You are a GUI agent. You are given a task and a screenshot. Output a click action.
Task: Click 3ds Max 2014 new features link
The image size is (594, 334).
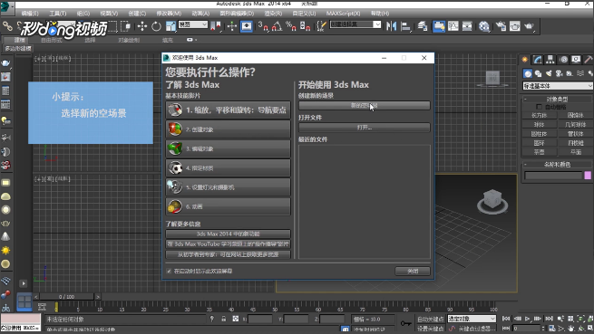228,234
